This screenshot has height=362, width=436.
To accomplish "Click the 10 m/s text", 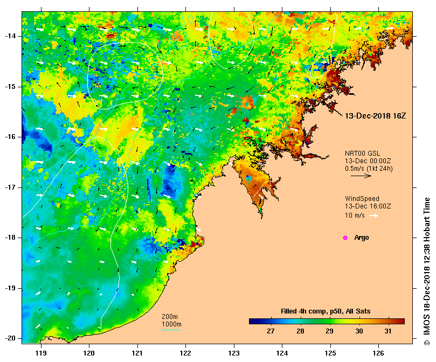I will [355, 215].
